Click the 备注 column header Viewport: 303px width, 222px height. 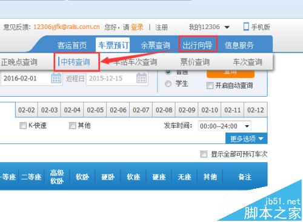(x=245, y=177)
